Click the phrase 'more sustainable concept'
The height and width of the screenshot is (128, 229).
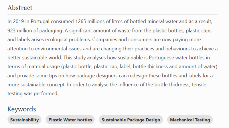click(x=36, y=84)
